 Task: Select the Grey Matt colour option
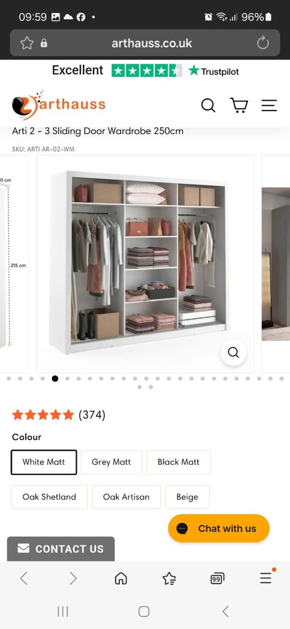click(x=111, y=462)
